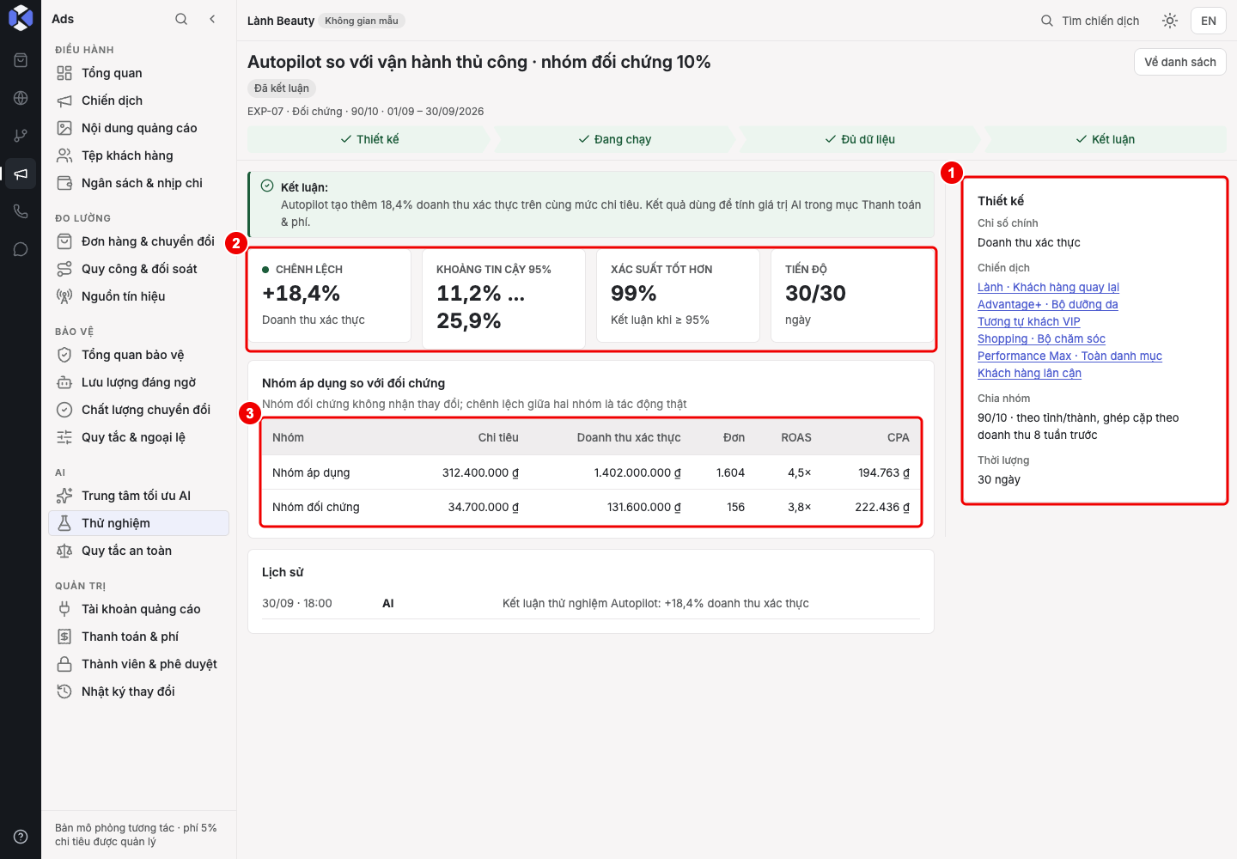Collapse the Ads sidebar with the chevron
Viewport: 1237px width, 859px height.
coord(212,19)
